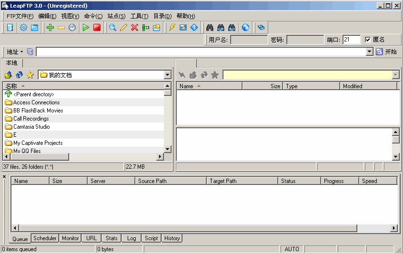
Task: Switch to the History tab
Action: coord(172,238)
